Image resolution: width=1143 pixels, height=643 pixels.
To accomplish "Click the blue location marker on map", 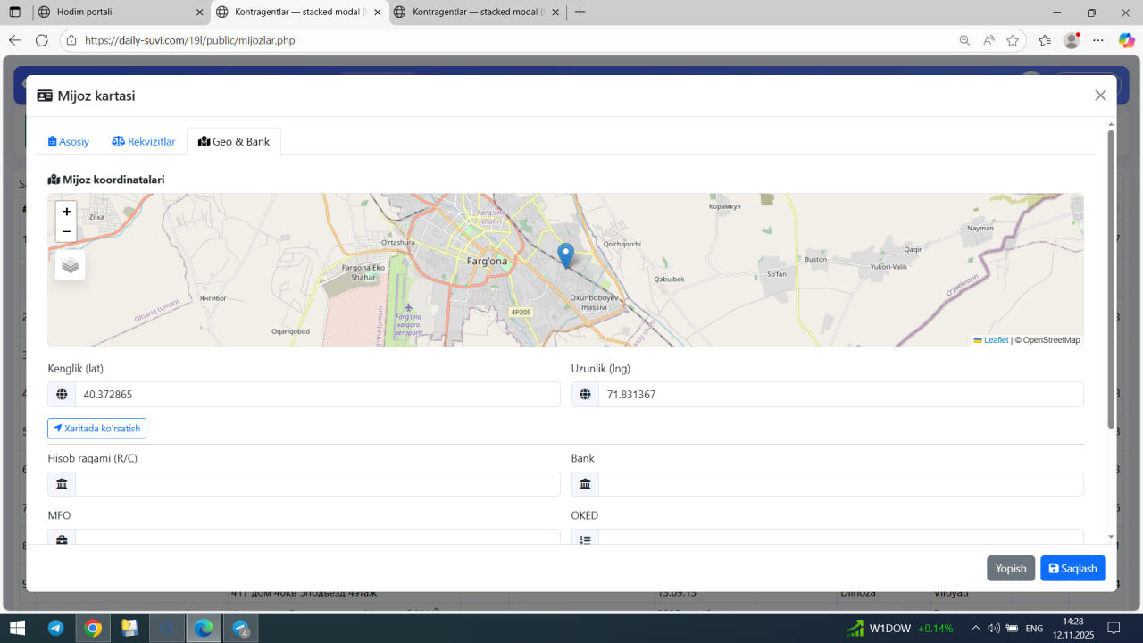I will (x=565, y=255).
